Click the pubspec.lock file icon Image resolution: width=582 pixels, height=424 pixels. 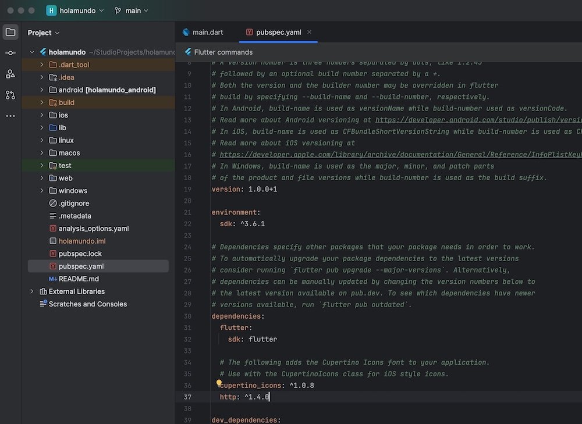point(53,254)
